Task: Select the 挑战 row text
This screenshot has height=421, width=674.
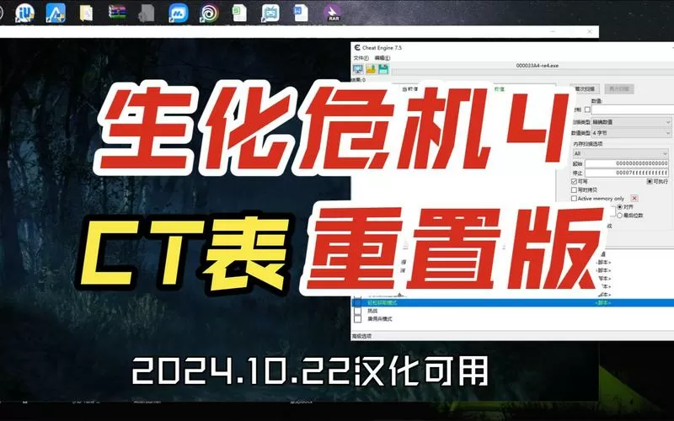Action: (x=372, y=311)
